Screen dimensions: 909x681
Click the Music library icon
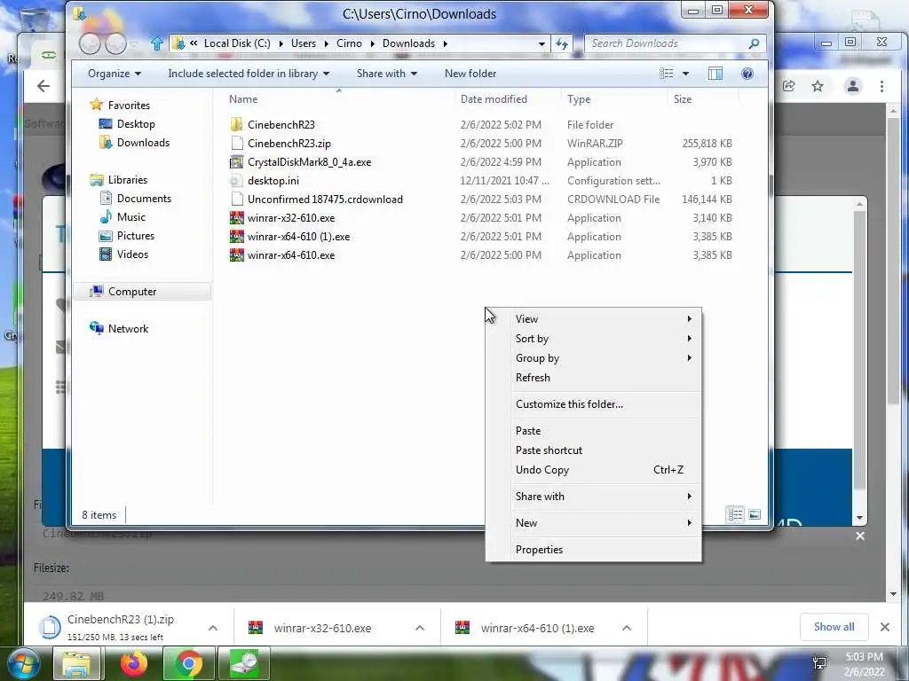coord(106,217)
